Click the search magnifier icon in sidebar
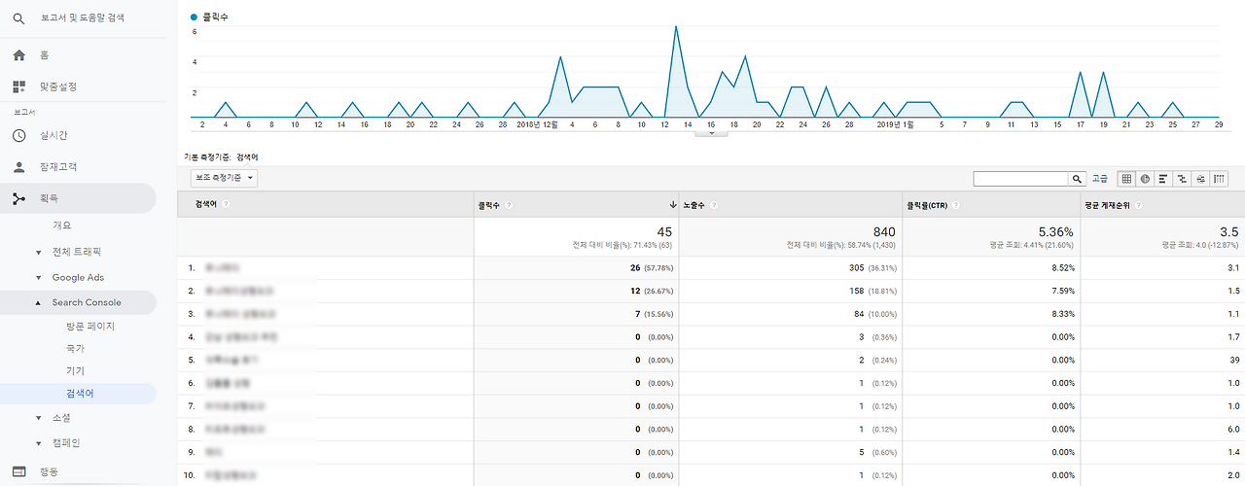This screenshot has height=486, width=1245. point(18,18)
